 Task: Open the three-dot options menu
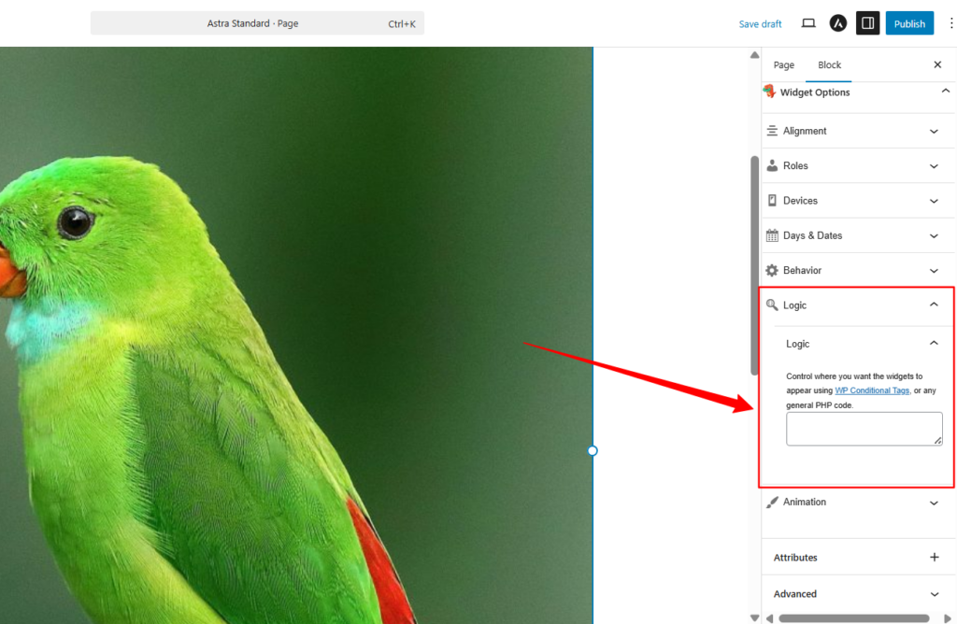[951, 23]
